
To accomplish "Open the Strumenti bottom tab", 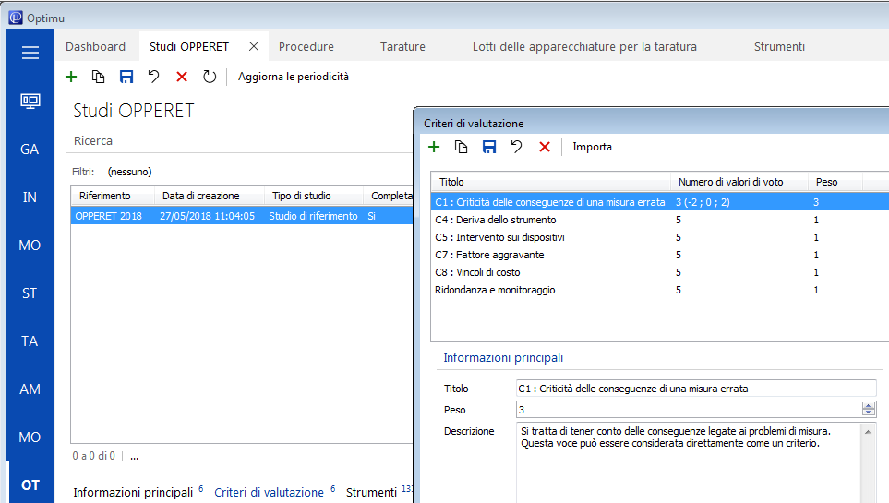I will click(371, 492).
